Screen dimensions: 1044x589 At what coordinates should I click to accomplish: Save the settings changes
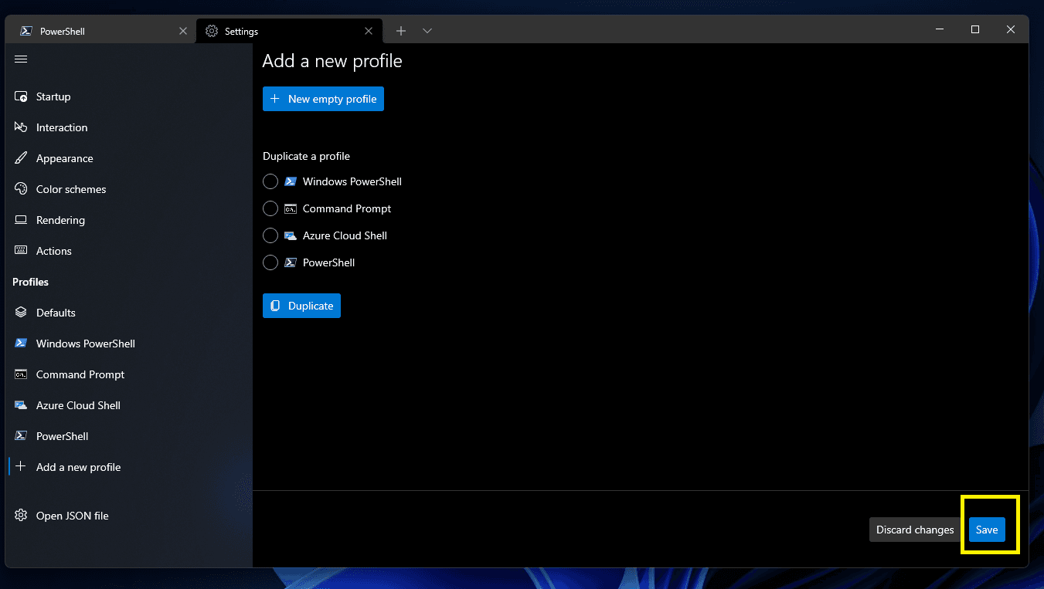click(987, 530)
